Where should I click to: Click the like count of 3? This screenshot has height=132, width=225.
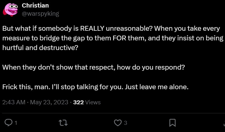pyautogui.click(x=125, y=123)
